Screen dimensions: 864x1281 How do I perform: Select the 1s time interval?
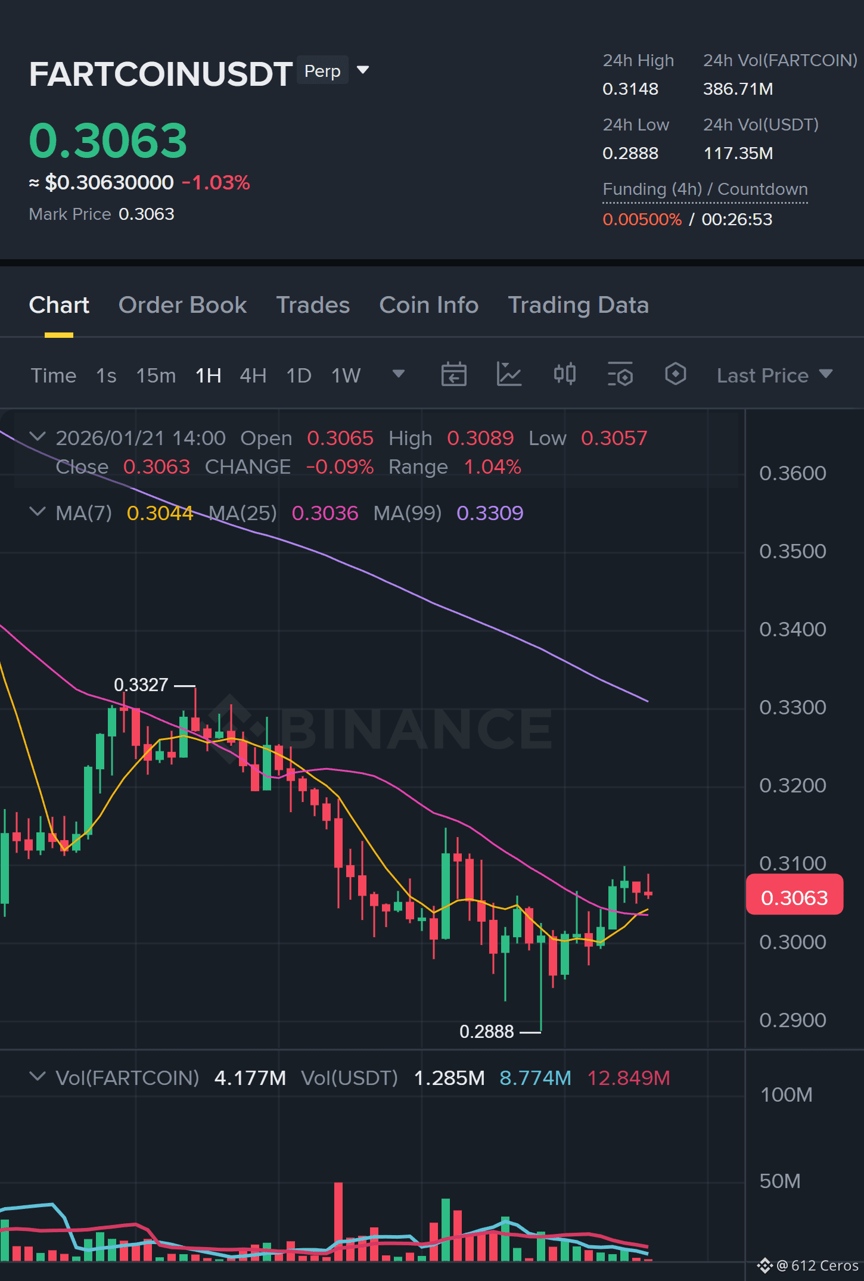106,375
